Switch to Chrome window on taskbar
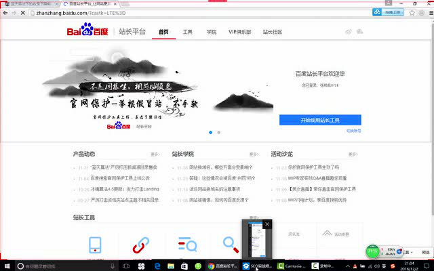The height and width of the screenshot is (271, 434). click(223, 266)
